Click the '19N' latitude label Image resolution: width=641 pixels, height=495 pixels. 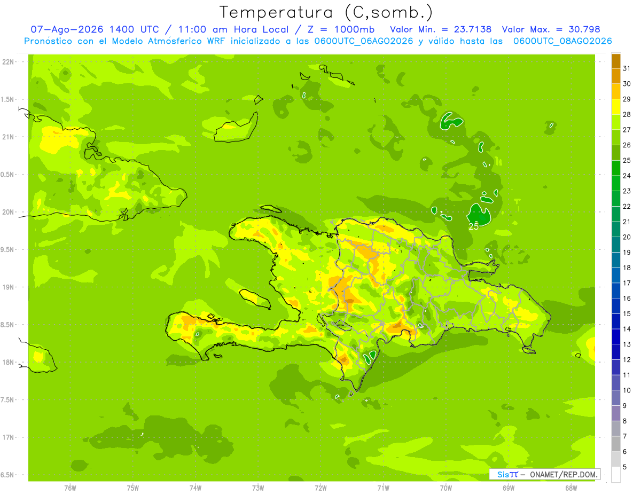pyautogui.click(x=8, y=287)
